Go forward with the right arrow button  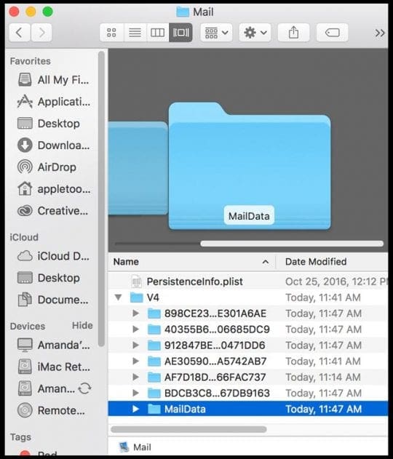pos(41,33)
